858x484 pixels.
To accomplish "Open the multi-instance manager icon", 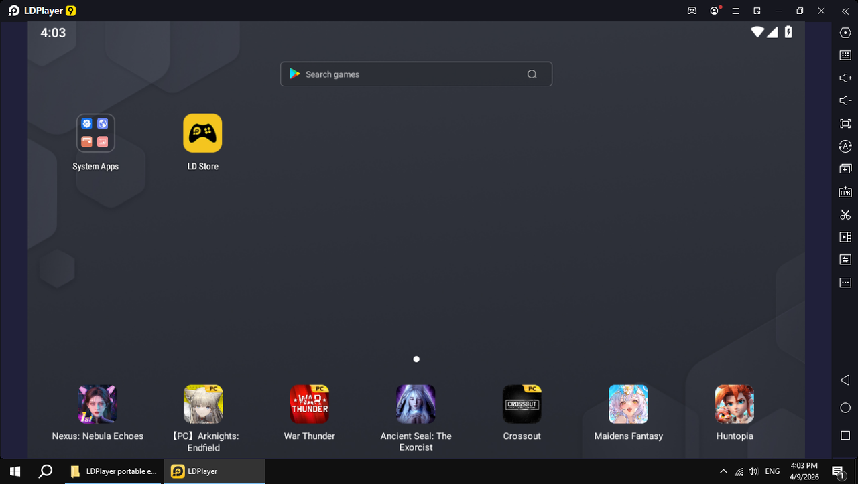I will pyautogui.click(x=845, y=169).
